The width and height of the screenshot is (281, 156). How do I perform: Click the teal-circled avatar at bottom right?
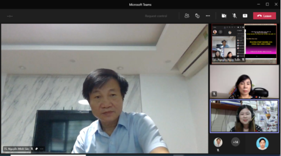tap(262, 143)
